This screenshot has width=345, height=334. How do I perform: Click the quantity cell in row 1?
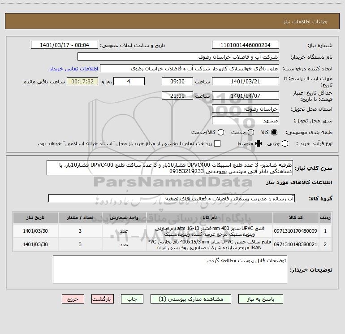tap(80, 231)
